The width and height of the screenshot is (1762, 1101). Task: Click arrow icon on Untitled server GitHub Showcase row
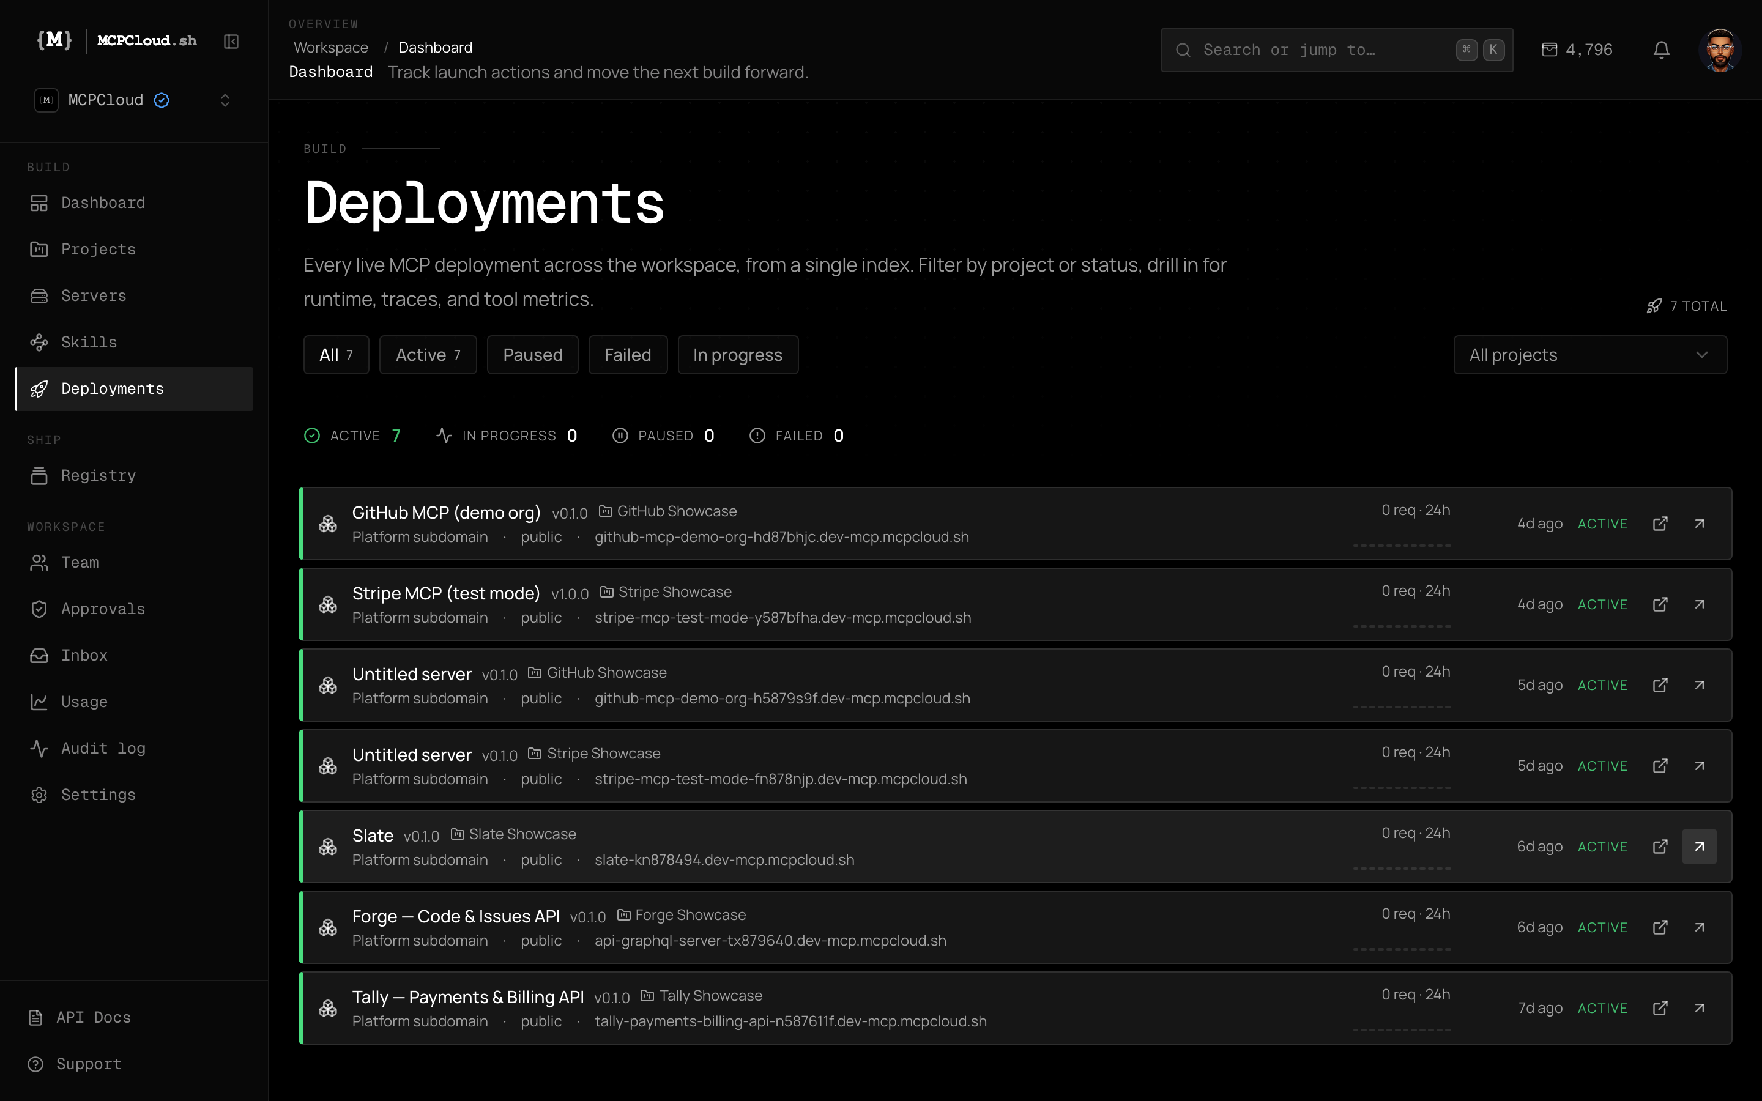pyautogui.click(x=1700, y=685)
